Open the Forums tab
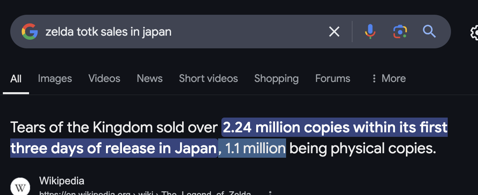 (333, 79)
